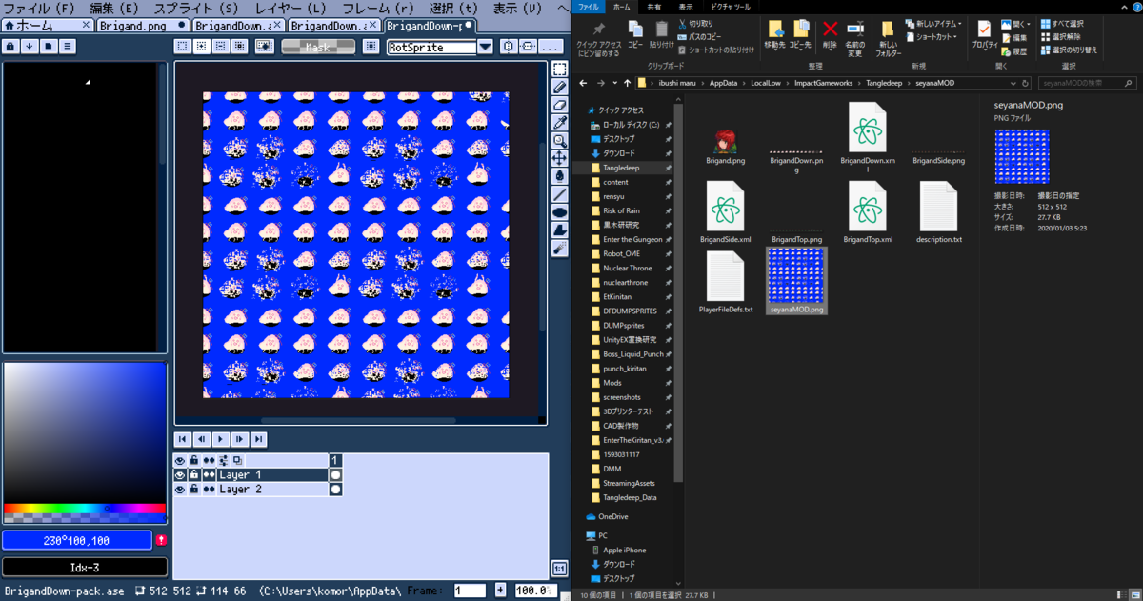Toggle the lock on Layer 2
This screenshot has height=601, width=1143.
(193, 489)
